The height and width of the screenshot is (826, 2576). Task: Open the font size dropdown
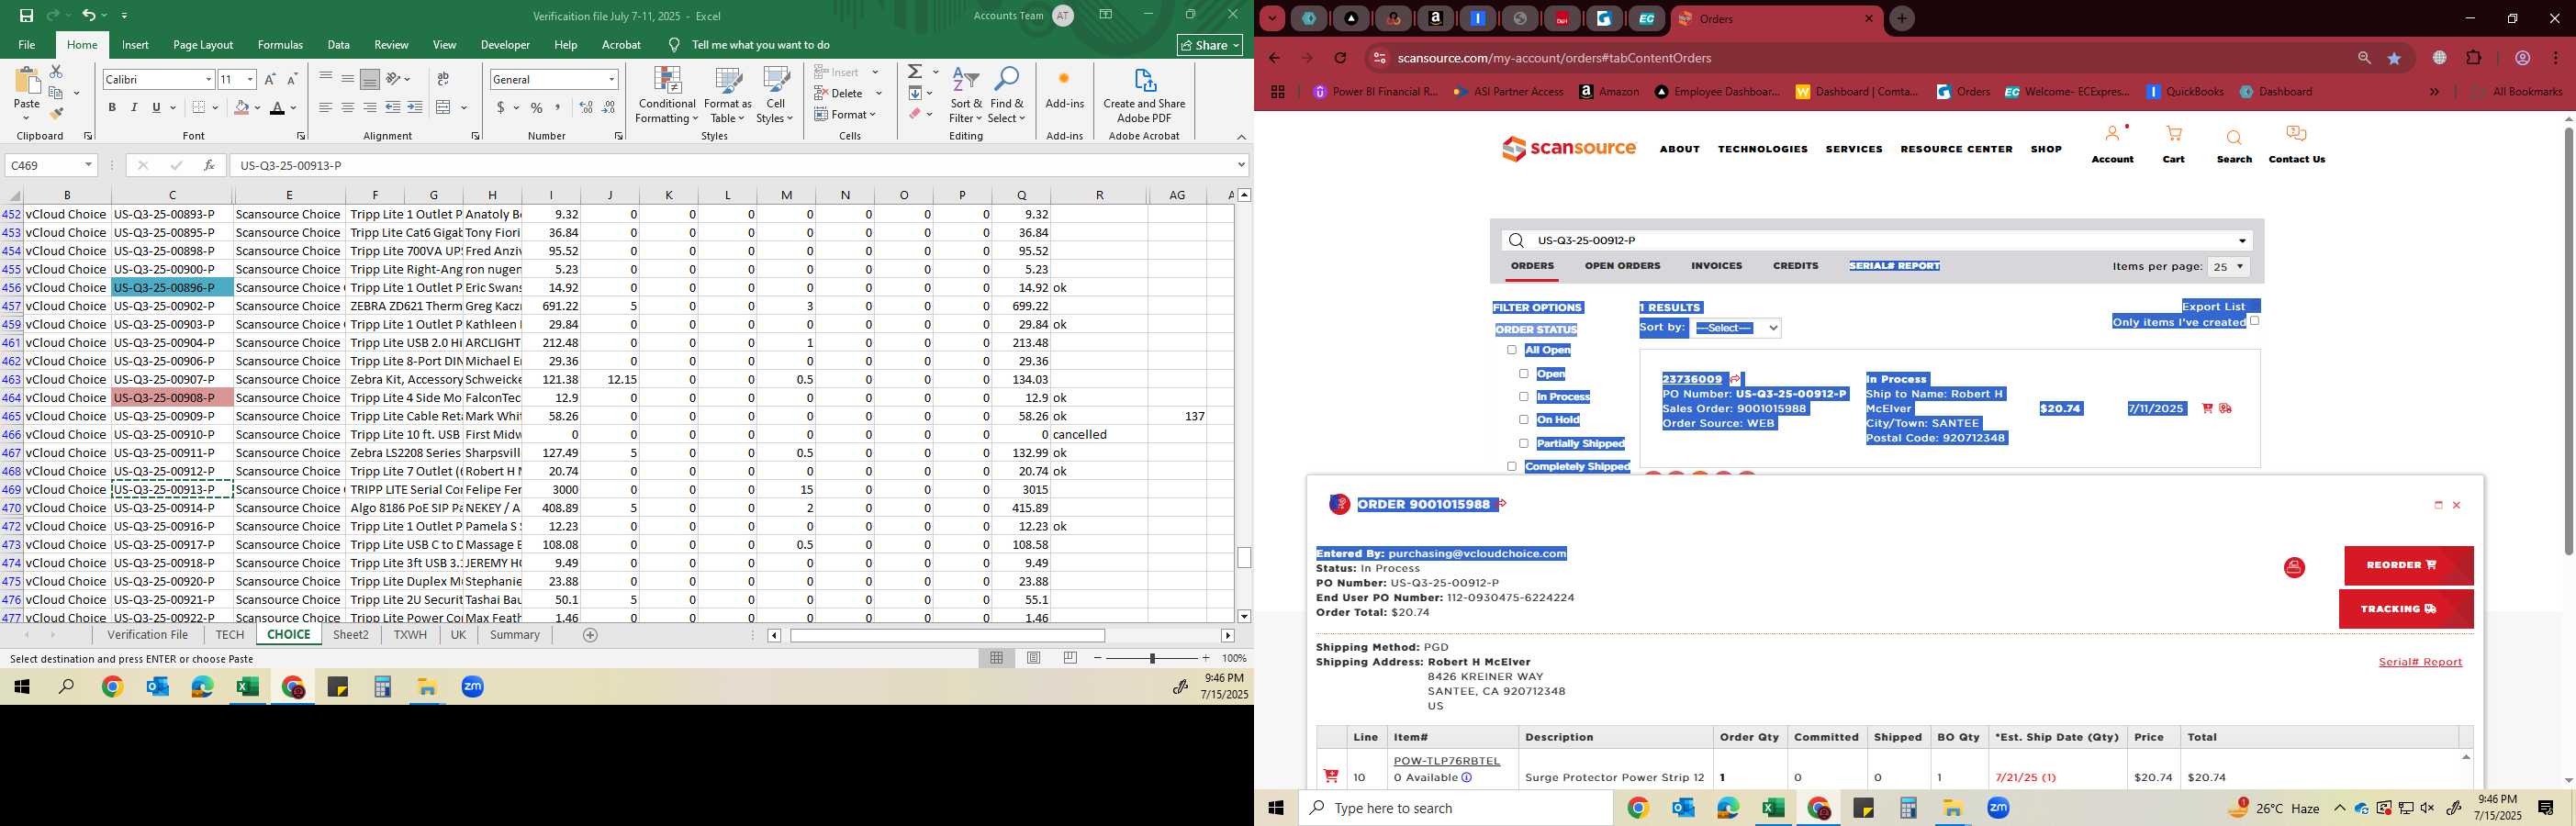pyautogui.click(x=250, y=79)
